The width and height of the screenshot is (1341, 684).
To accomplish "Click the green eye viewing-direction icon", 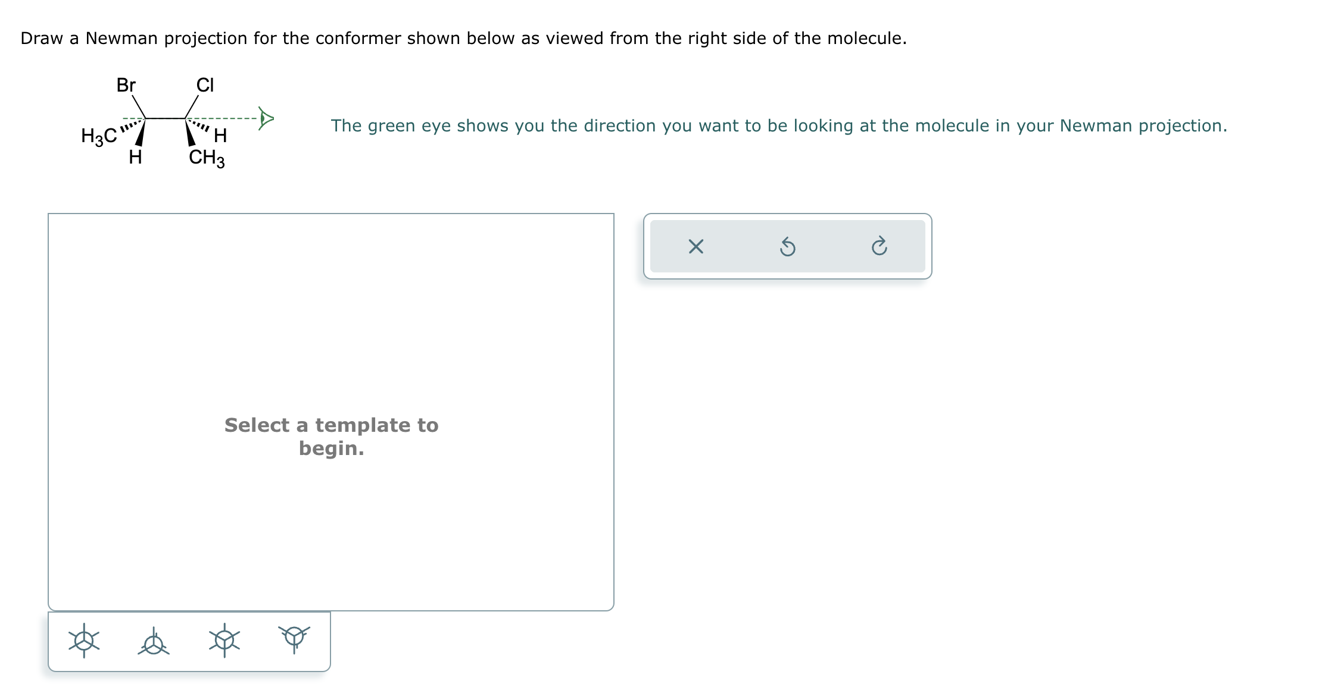I will pyautogui.click(x=266, y=118).
